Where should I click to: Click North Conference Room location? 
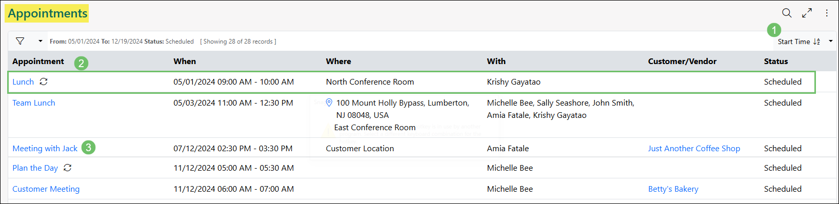pyautogui.click(x=370, y=82)
